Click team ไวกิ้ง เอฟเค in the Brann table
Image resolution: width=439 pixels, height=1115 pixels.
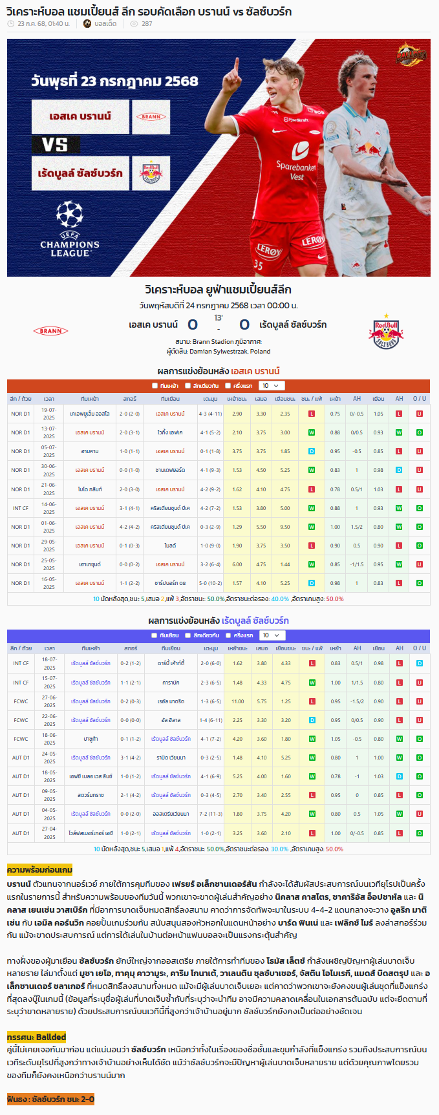pos(170,432)
